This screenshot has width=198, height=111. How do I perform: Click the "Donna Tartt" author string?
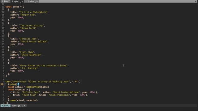pos(28,28)
